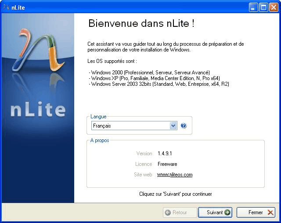Image resolution: width=281 pixels, height=223 pixels.
Task: Open the www.nliteos.com website link
Action: tap(175, 175)
